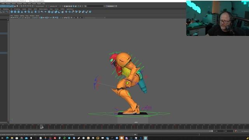Click the last diamond shelf icon
The image size is (249, 140).
pos(90,12)
